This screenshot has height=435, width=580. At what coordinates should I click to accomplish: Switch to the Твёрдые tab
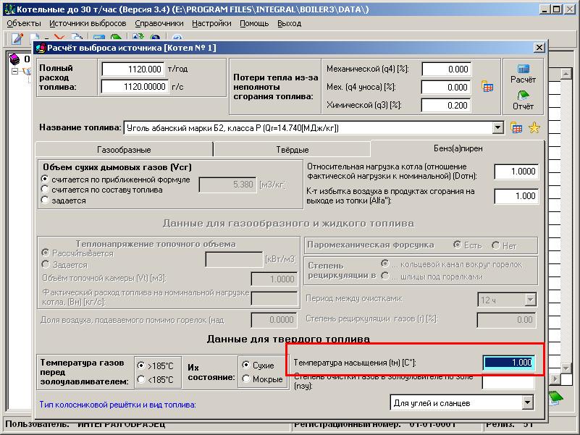(x=292, y=149)
